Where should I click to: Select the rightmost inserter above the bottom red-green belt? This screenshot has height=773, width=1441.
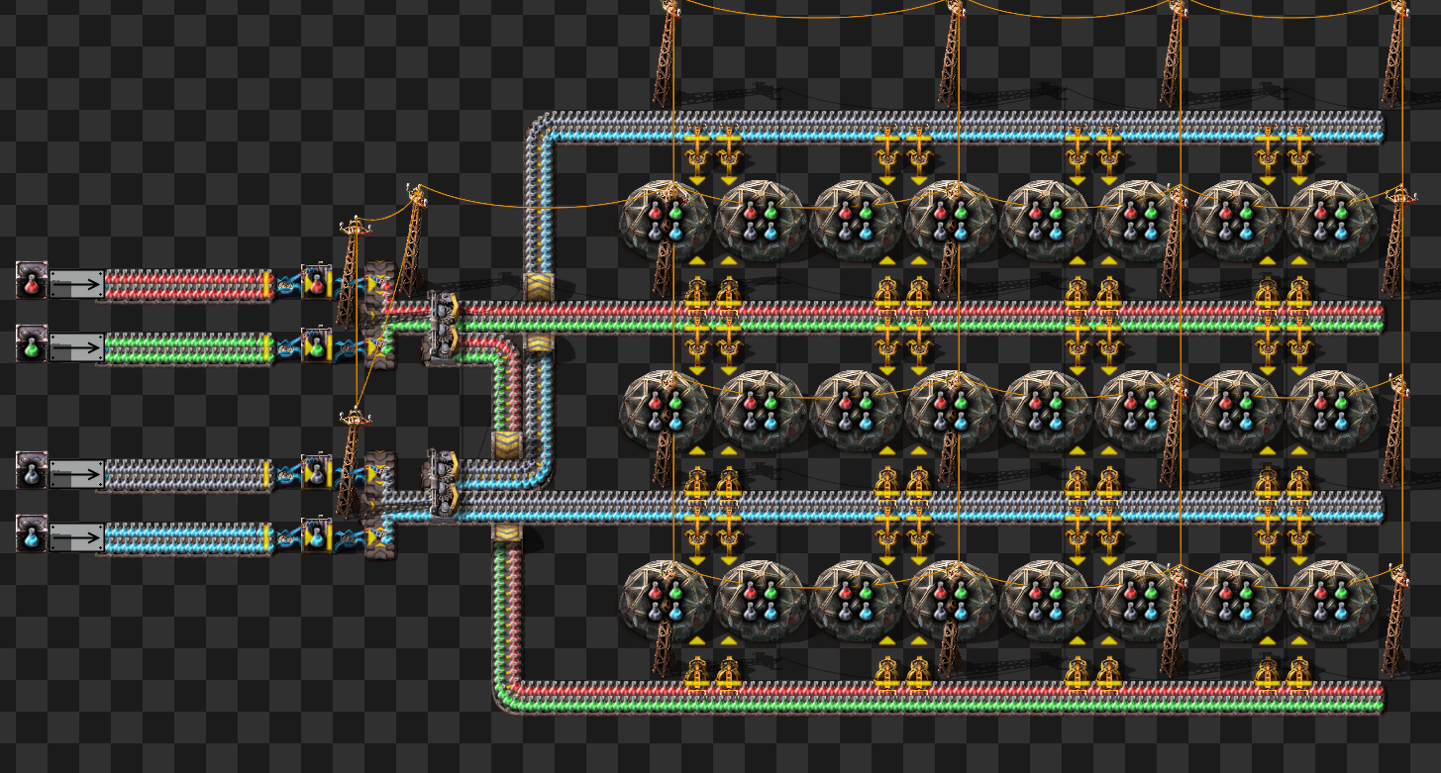coord(1298,665)
